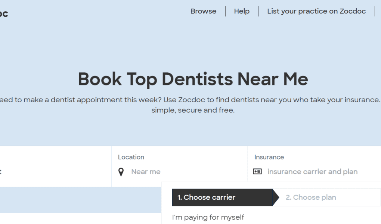The image size is (381, 224).
Task: Click the simple, secure and free text
Action: 193,110
